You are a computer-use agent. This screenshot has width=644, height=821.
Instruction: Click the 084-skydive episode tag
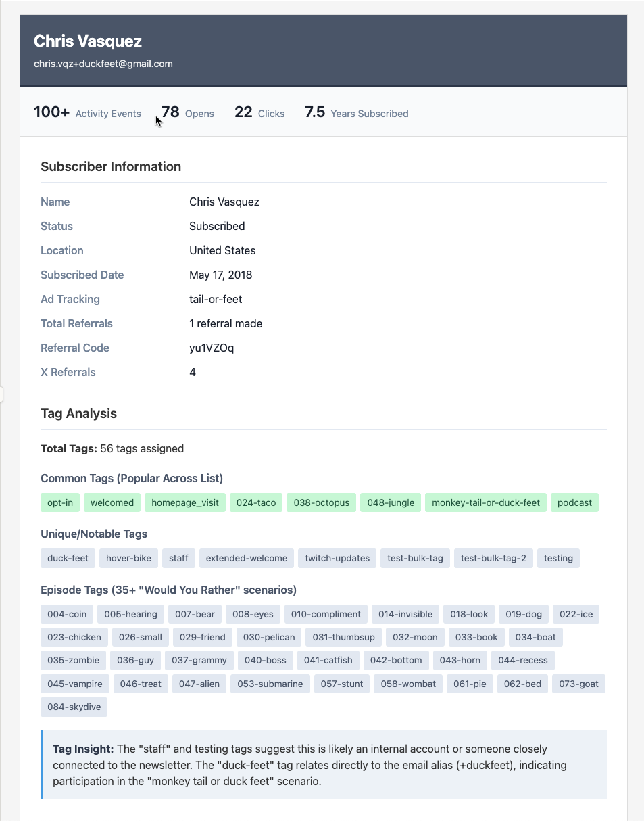pyautogui.click(x=74, y=707)
